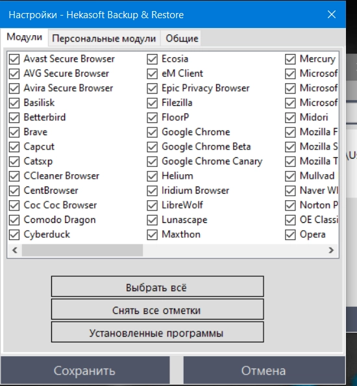Toggle the plain Google Chrome checkbox
The height and width of the screenshot is (386, 357).
click(x=152, y=132)
